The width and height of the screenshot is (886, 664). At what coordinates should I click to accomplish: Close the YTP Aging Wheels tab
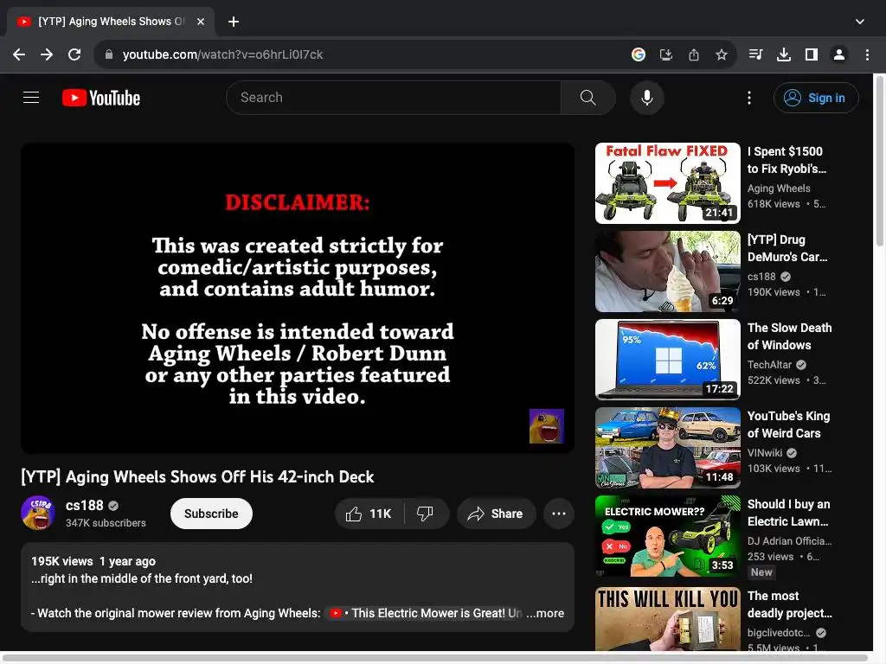click(x=201, y=22)
